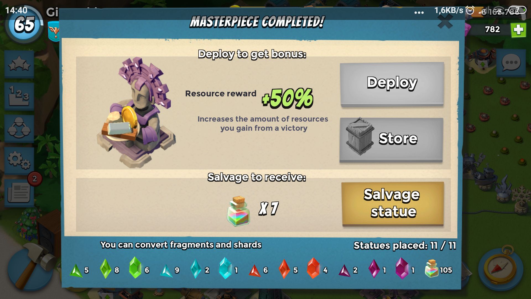Select the large red magma crystal
Viewport: 531px width, 299px height.
tap(313, 268)
